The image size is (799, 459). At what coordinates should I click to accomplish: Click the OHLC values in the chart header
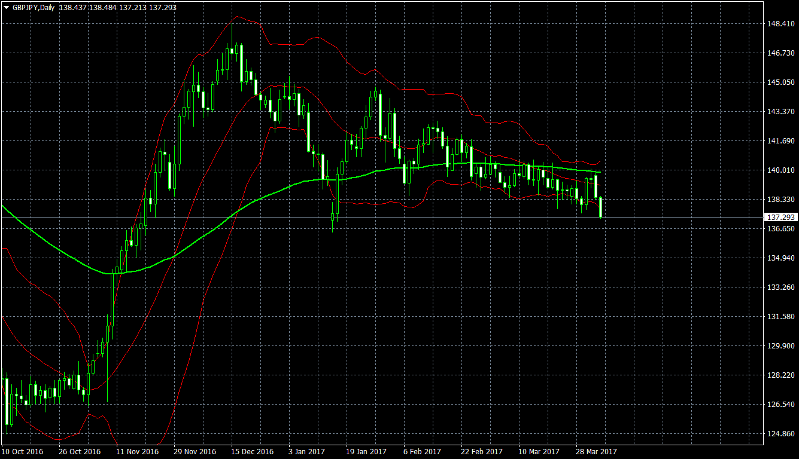(x=118, y=8)
